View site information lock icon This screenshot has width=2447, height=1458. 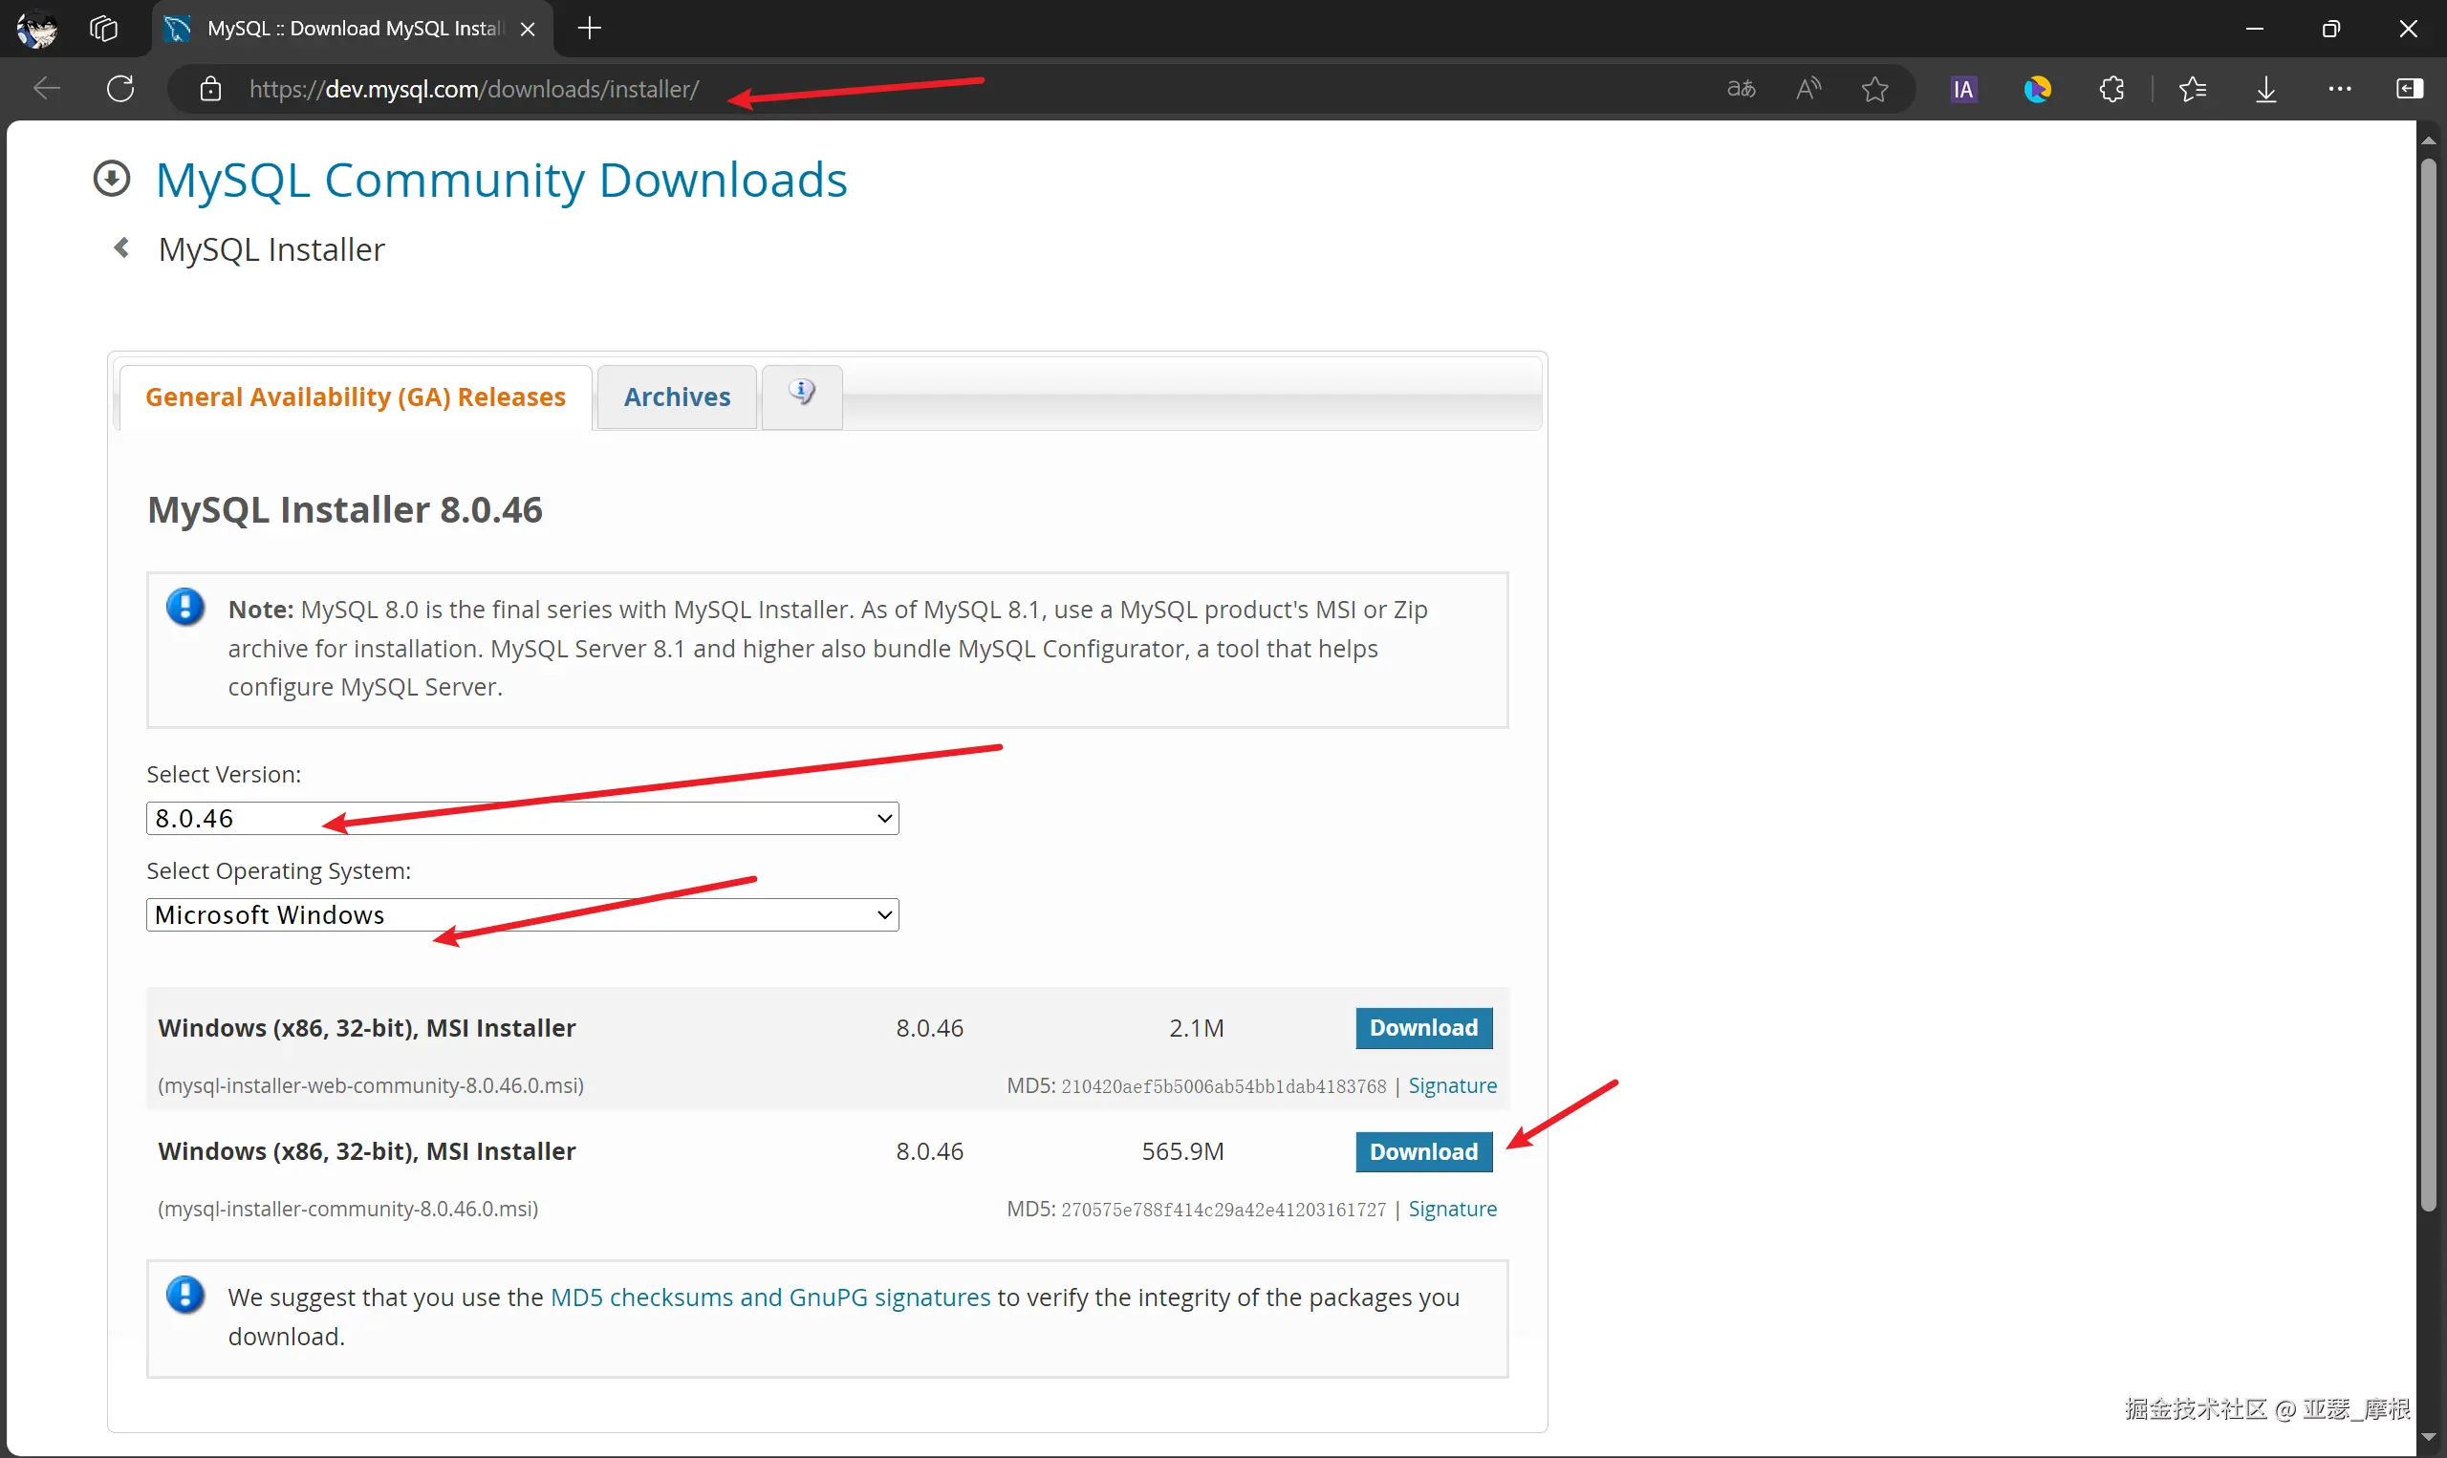(x=210, y=90)
